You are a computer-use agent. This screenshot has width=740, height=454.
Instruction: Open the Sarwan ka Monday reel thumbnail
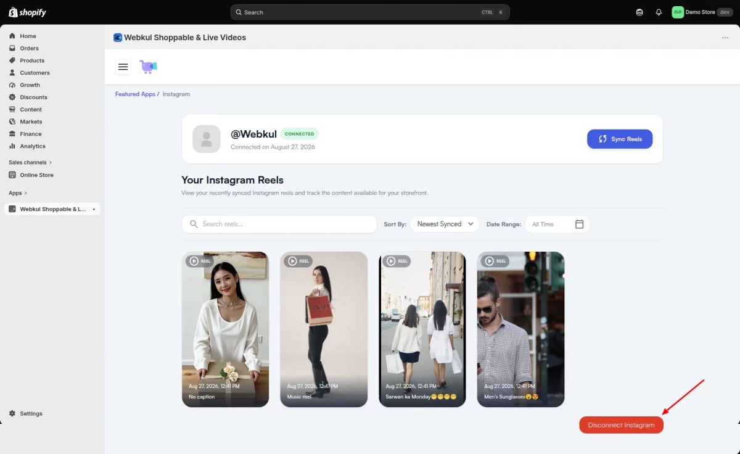[422, 329]
